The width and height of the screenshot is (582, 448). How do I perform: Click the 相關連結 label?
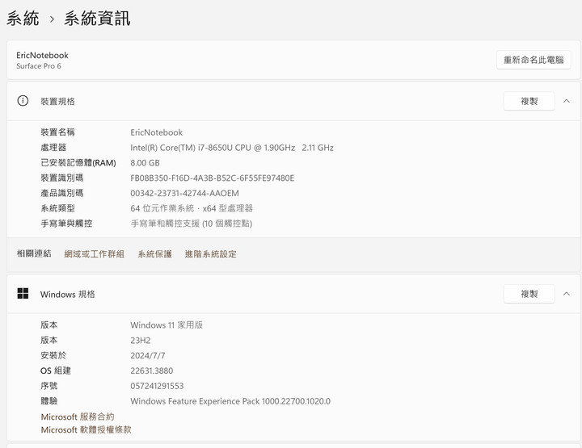(x=34, y=253)
